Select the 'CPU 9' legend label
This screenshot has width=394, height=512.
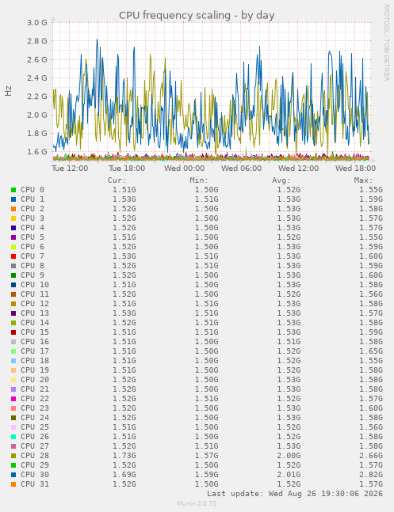pos(33,275)
